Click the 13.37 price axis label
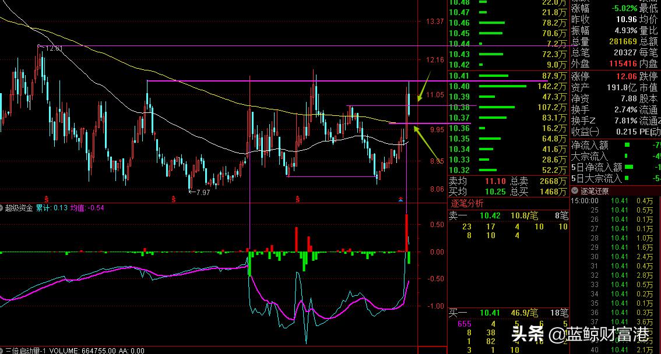Viewport: 661px width, 354px height. (x=435, y=22)
